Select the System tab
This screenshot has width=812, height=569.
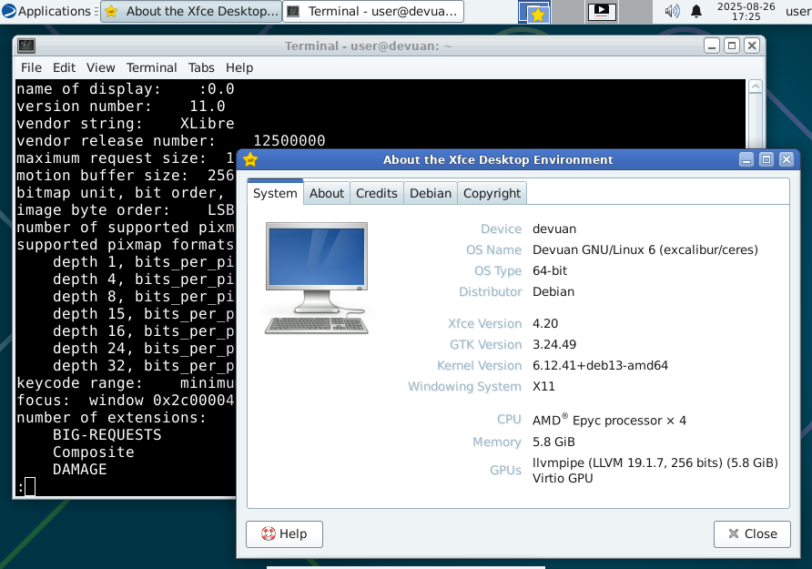pyautogui.click(x=275, y=193)
